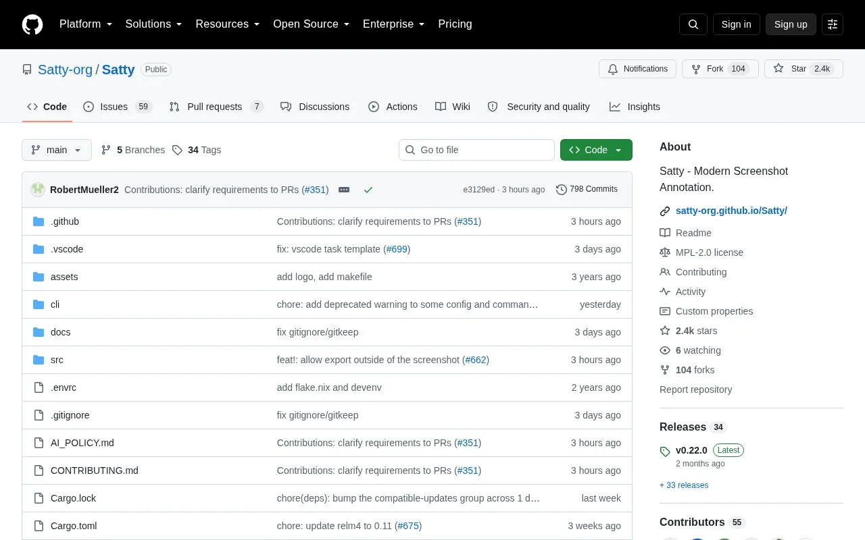Open the Insights tab

(635, 107)
